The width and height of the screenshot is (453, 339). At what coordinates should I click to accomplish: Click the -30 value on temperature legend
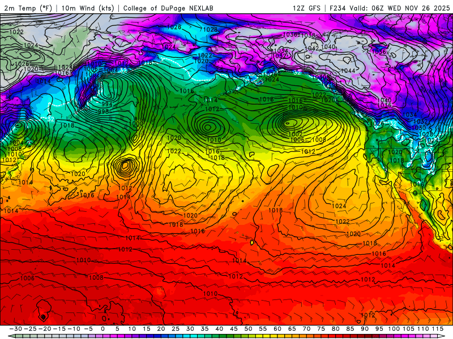click(x=16, y=329)
